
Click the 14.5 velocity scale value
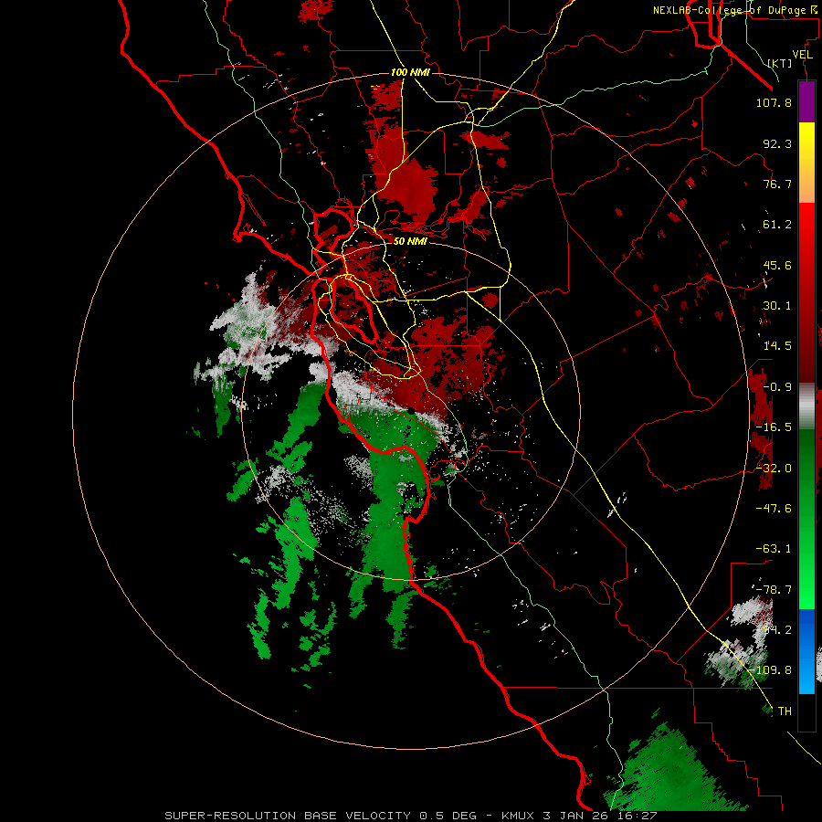777,346
